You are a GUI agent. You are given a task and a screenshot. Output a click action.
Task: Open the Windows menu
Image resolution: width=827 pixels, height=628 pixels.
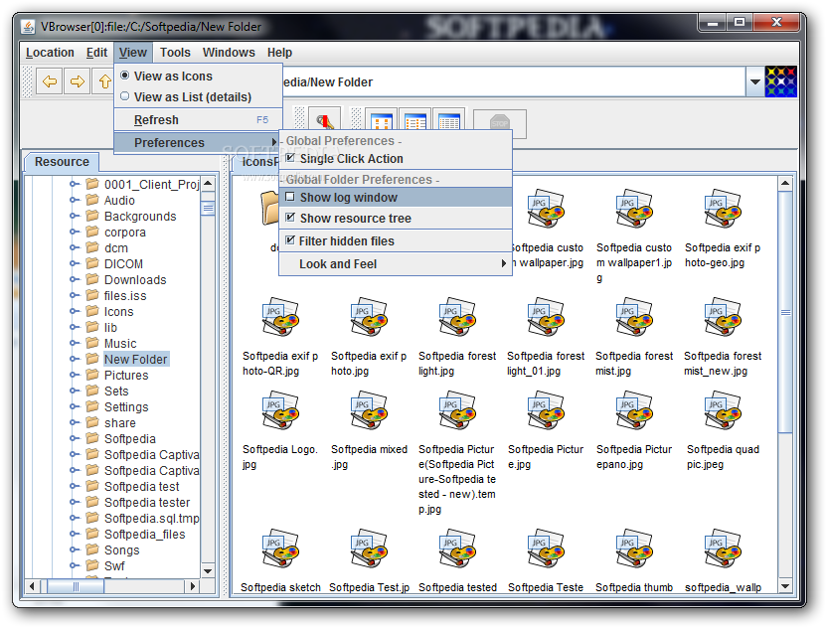click(229, 53)
